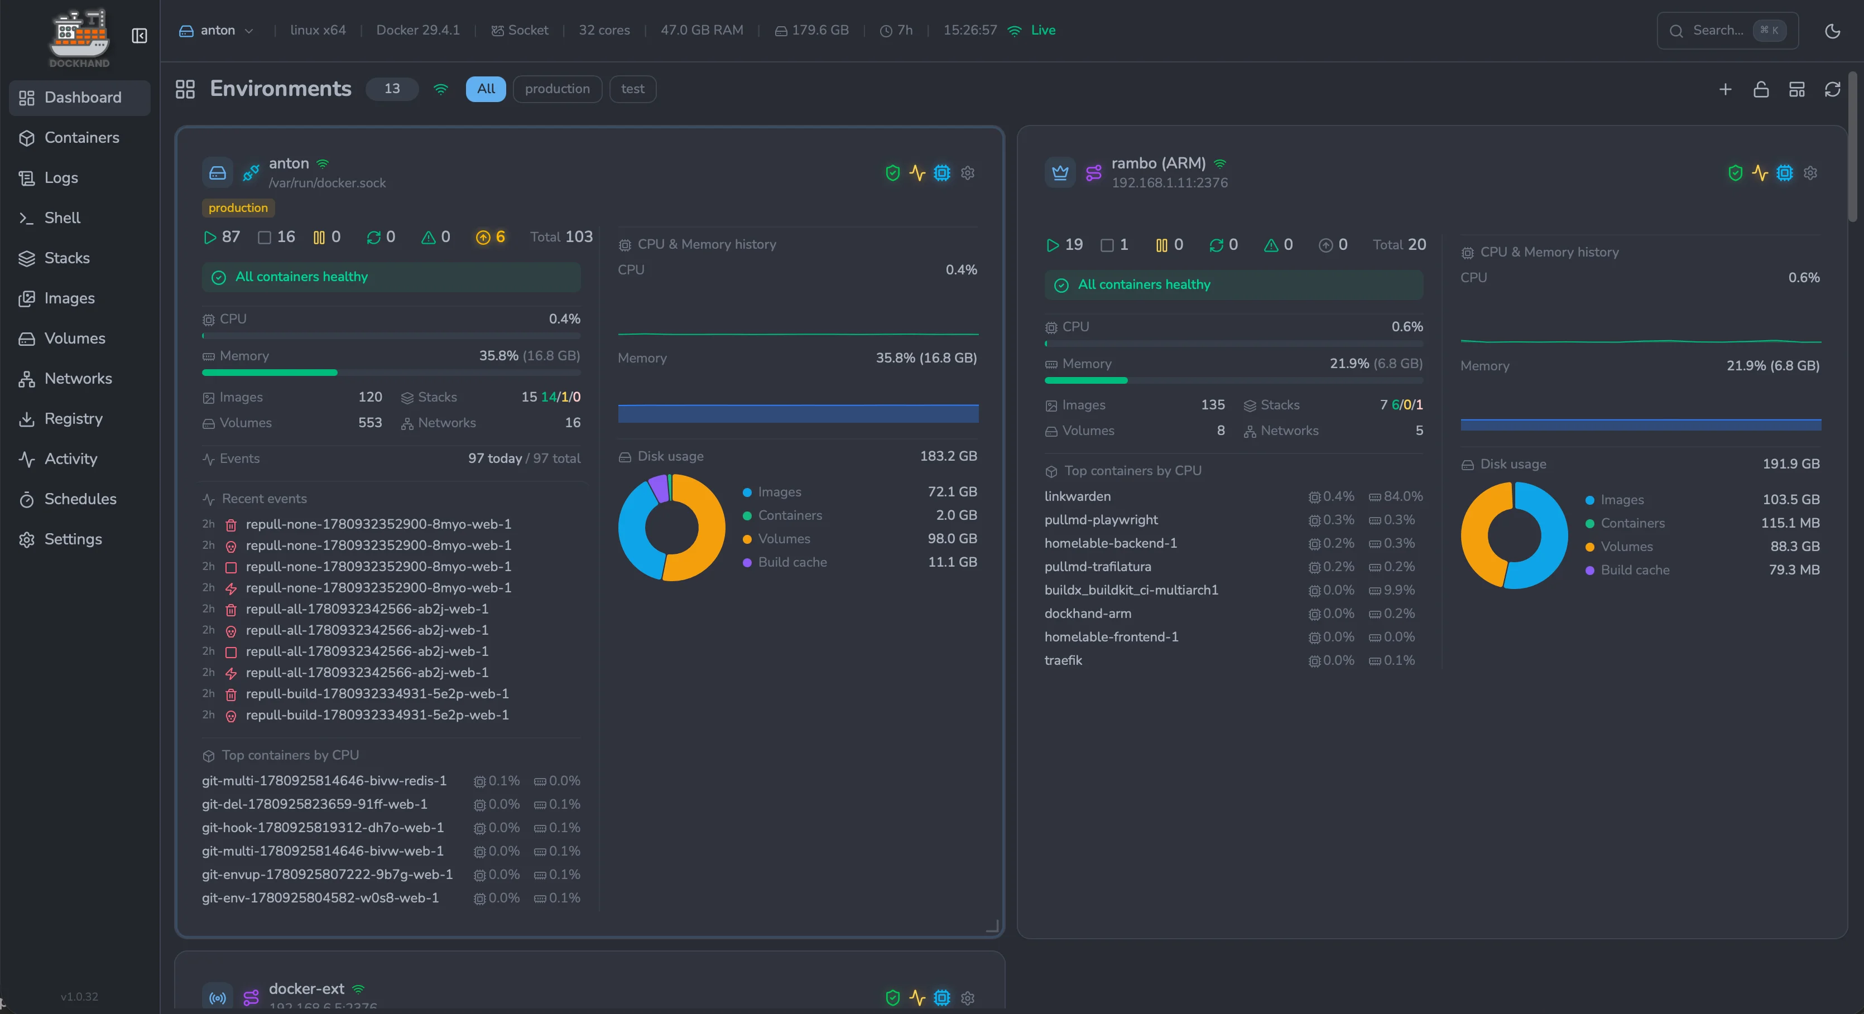The height and width of the screenshot is (1014, 1864).
Task: Click the environments count badge 13
Action: 392,89
